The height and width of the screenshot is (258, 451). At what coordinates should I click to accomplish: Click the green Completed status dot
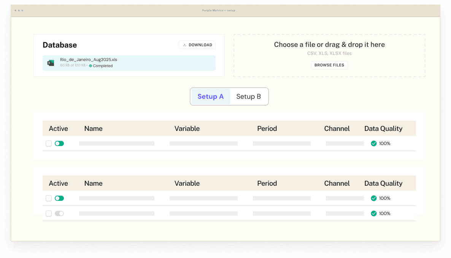tap(91, 66)
